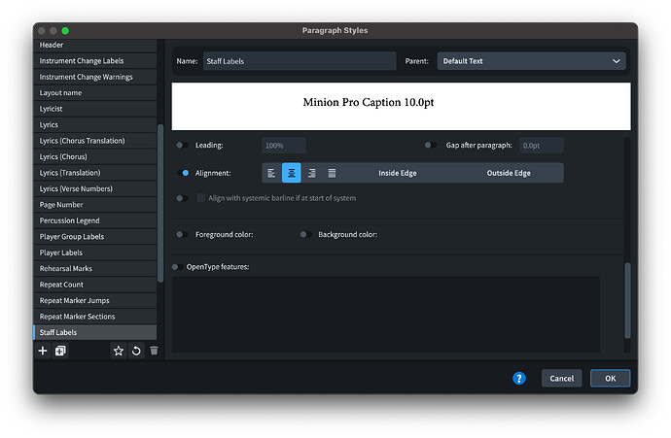Screen dimensions: 671x438
Task: Select Layout name style
Action: (95, 92)
